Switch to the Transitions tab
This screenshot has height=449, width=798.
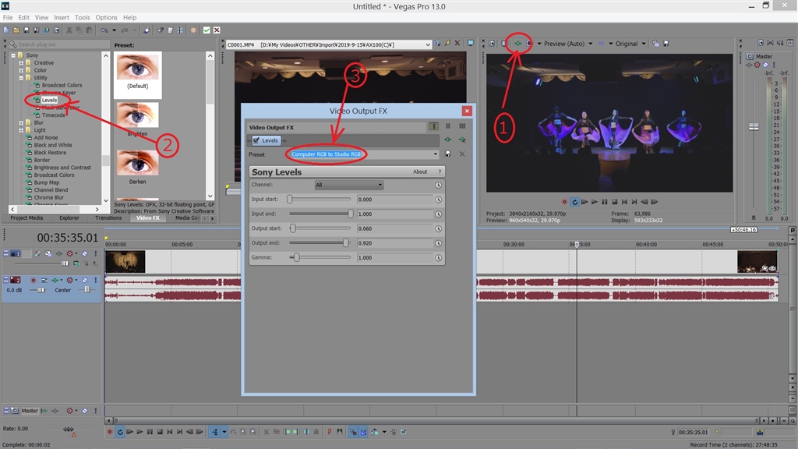click(108, 218)
